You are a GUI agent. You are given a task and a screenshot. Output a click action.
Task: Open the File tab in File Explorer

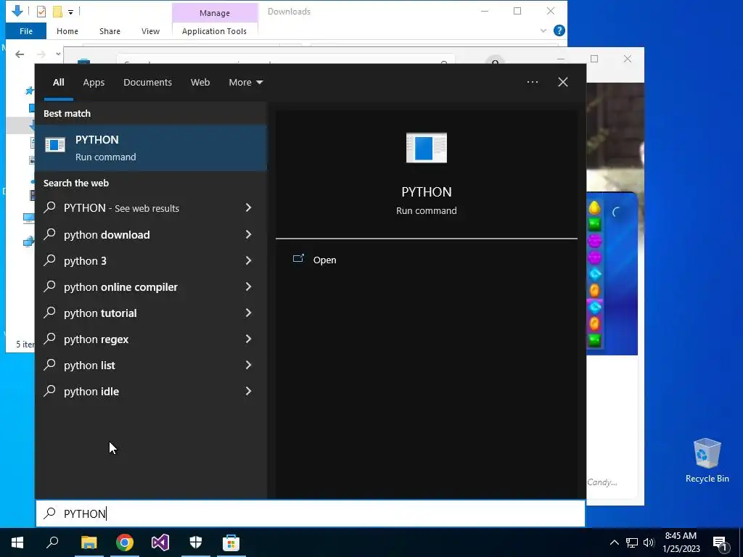point(26,31)
